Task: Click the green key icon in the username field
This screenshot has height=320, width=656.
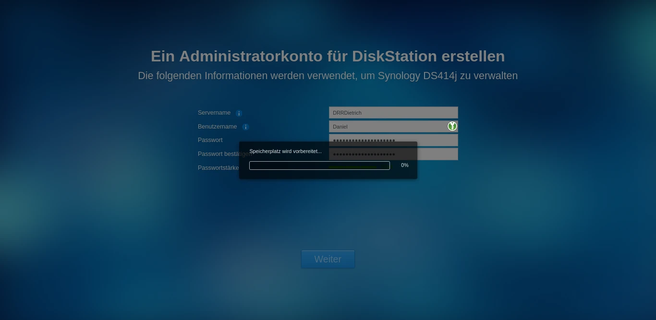Action: (x=452, y=126)
